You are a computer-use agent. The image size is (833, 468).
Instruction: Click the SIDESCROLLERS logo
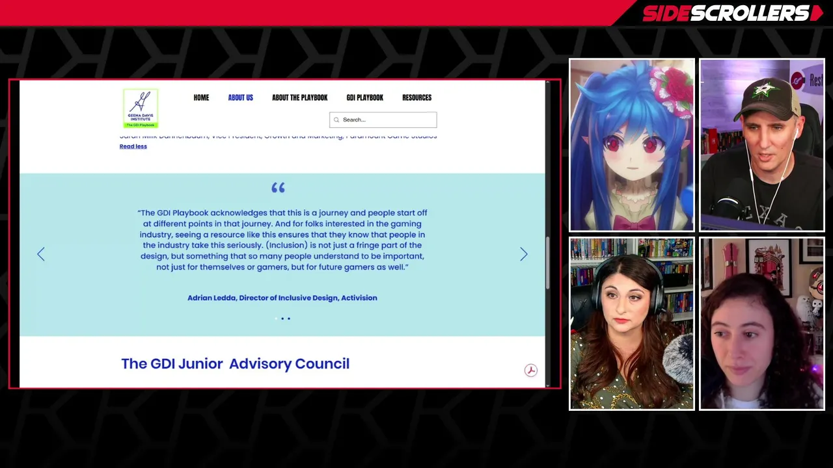pos(732,13)
